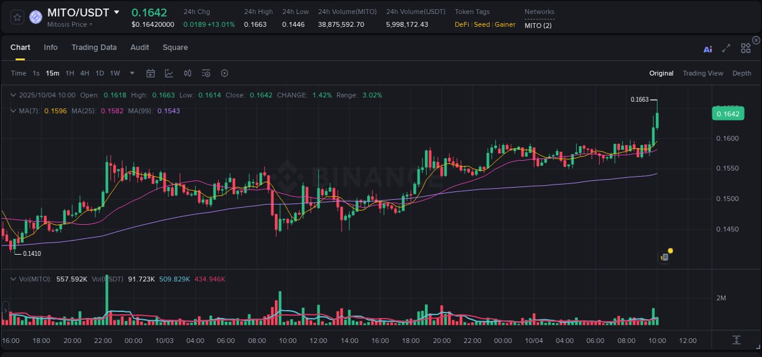
Task: Switch to the Trading Data tab
Action: 94,48
